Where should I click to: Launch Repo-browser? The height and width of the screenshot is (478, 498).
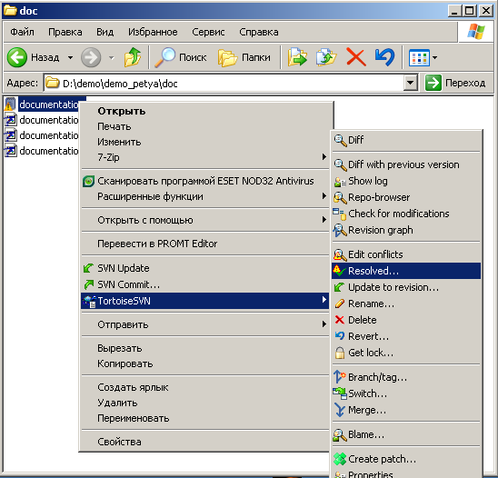(x=406, y=197)
